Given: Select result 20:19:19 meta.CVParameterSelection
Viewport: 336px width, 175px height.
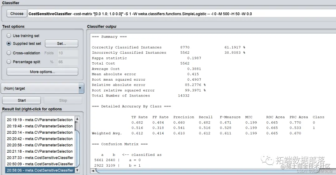Looking at the screenshot, I should click(40, 120).
